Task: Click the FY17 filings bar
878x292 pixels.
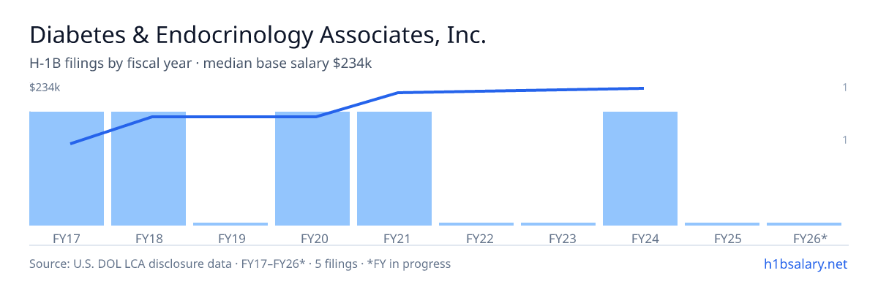Action: click(67, 169)
